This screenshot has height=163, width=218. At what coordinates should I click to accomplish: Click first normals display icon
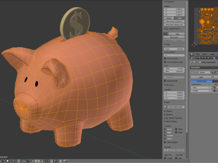165,150
